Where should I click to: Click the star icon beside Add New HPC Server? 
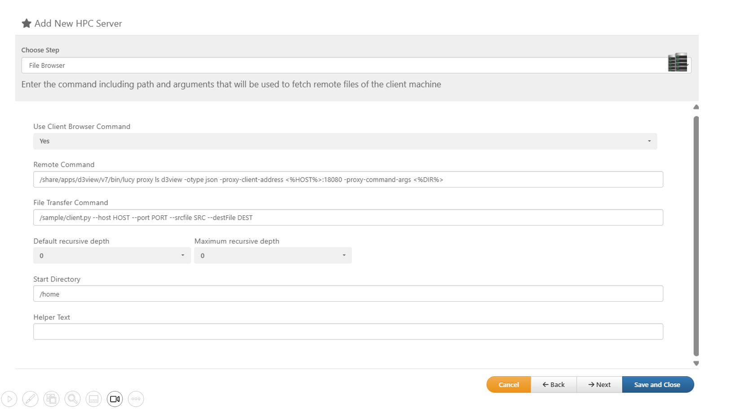tap(27, 23)
